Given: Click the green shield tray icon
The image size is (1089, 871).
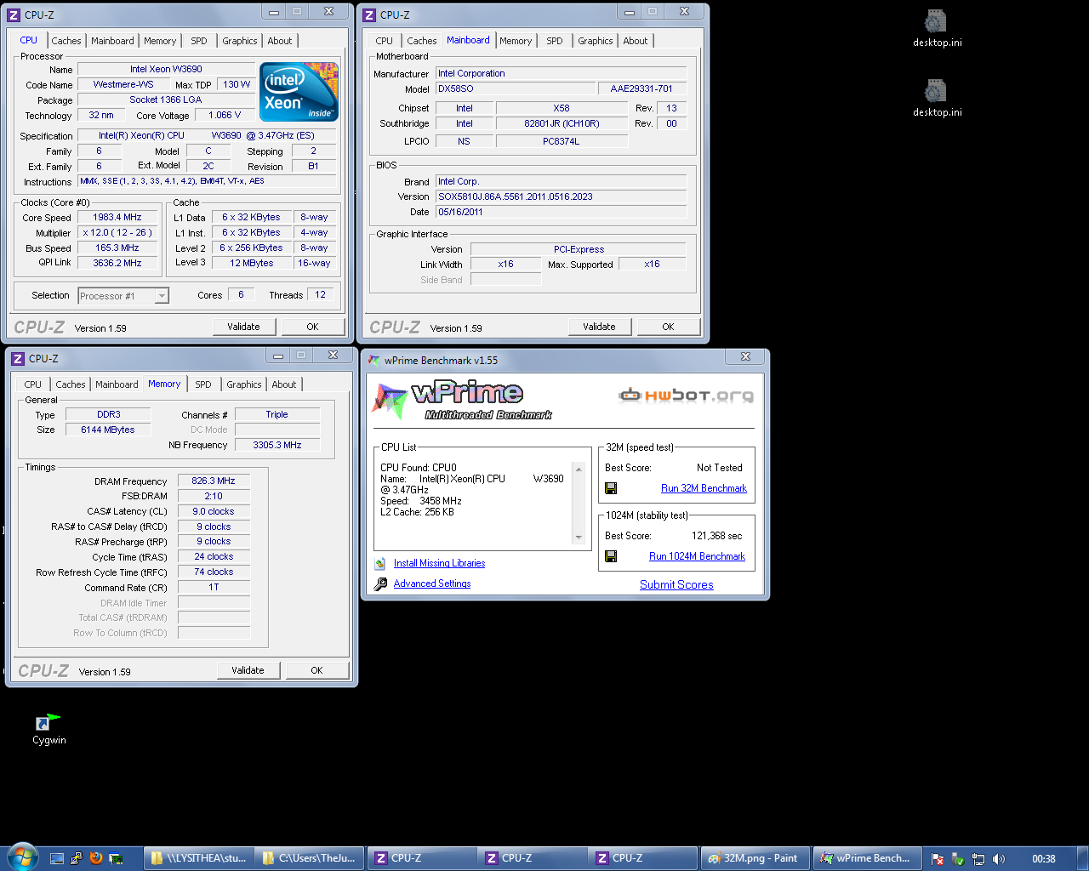Looking at the screenshot, I should [x=958, y=859].
